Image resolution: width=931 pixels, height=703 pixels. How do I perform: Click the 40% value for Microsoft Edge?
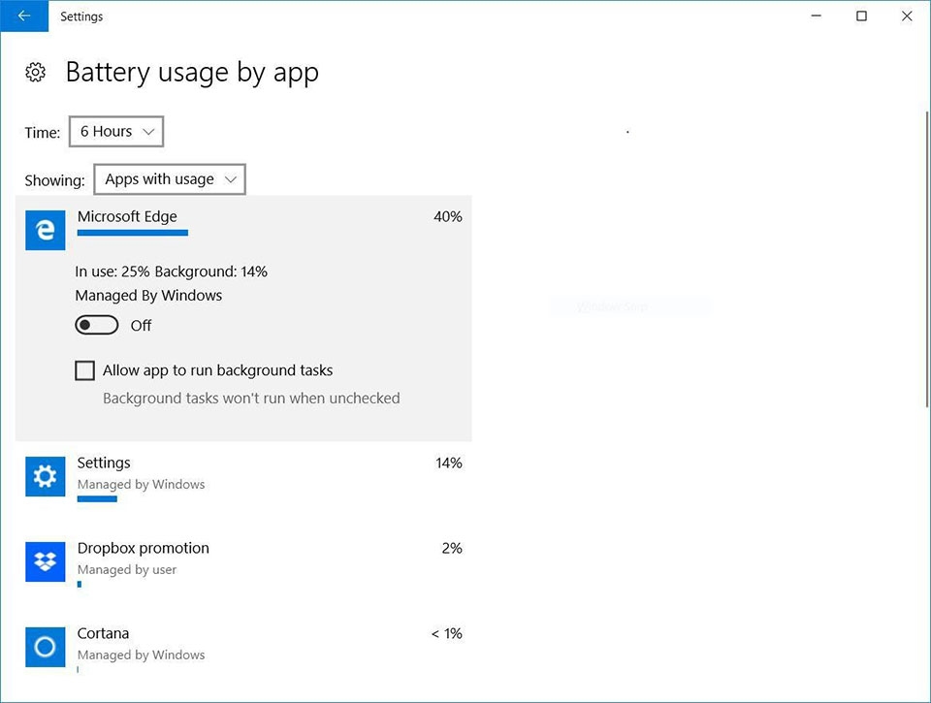pos(448,217)
